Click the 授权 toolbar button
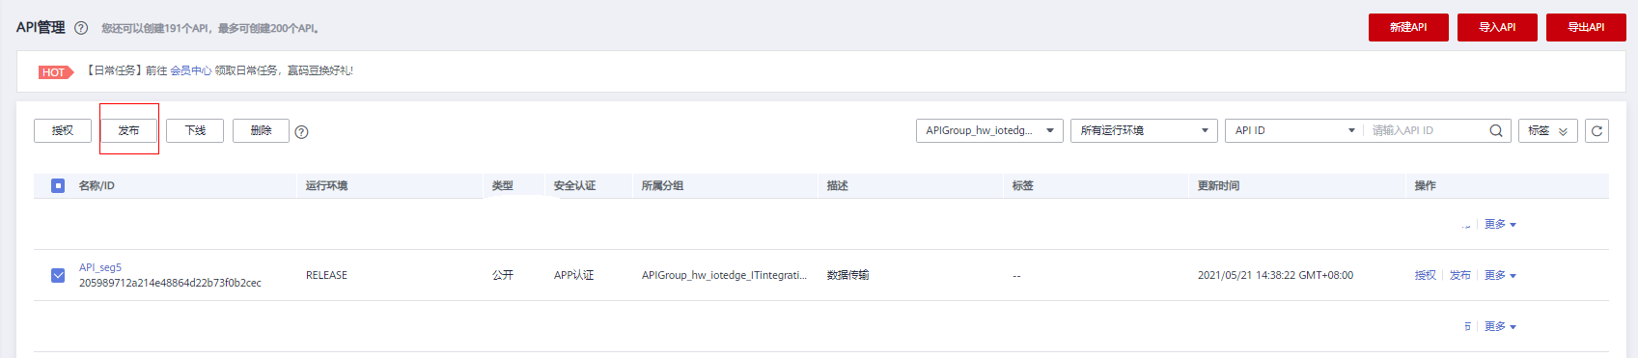Viewport: 1638px width, 358px height. (63, 130)
